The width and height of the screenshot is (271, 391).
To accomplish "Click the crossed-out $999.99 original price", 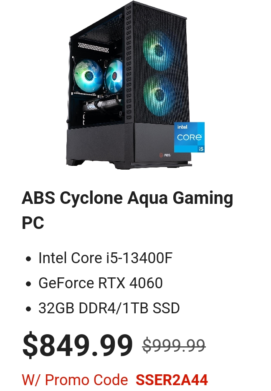I will [x=174, y=345].
